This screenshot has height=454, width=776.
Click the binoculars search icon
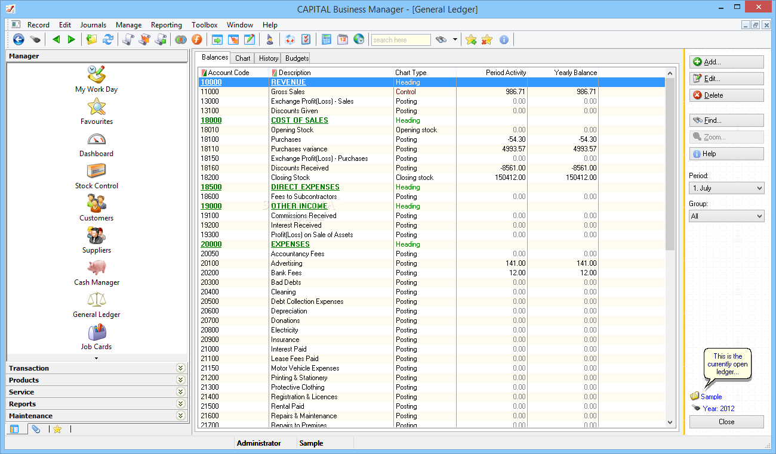(x=441, y=39)
